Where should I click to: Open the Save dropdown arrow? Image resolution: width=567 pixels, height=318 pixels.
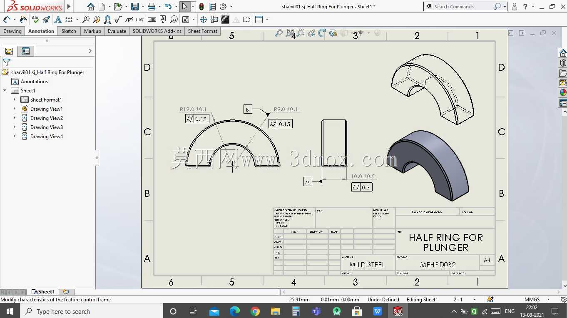pos(142,6)
